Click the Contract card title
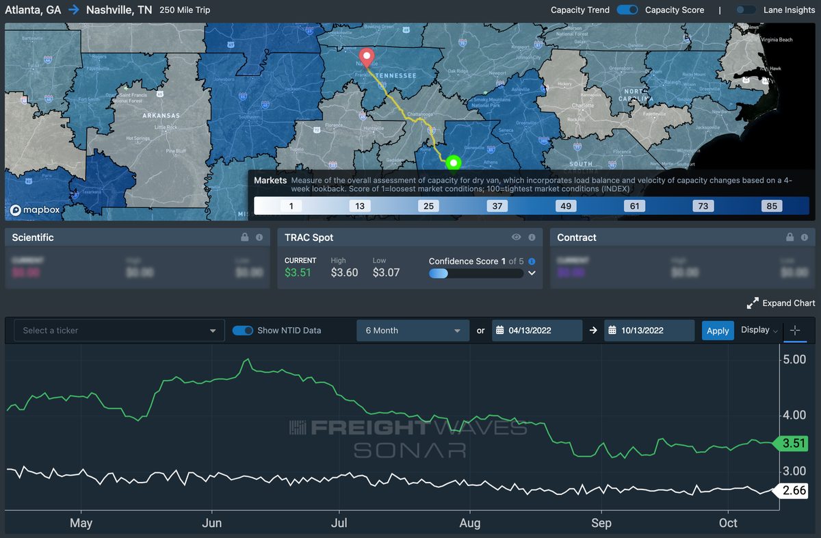Image resolution: width=821 pixels, height=538 pixels. click(577, 238)
